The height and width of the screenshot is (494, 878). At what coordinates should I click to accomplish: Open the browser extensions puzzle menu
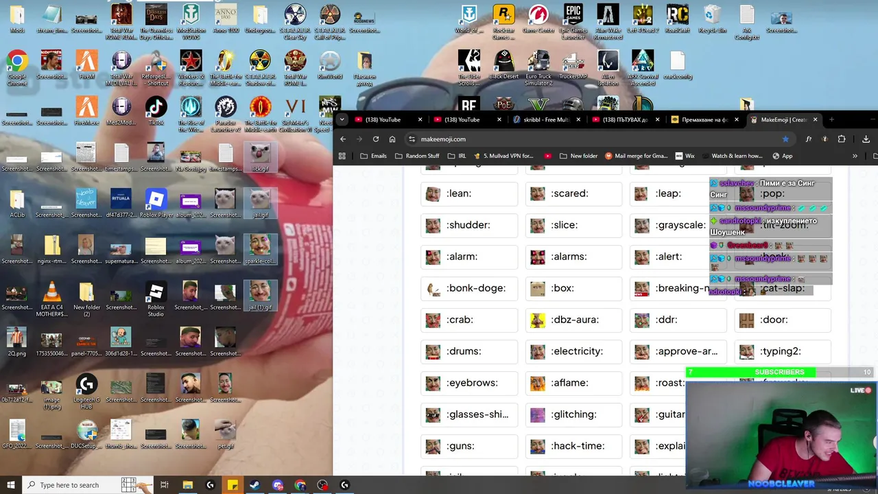point(842,139)
